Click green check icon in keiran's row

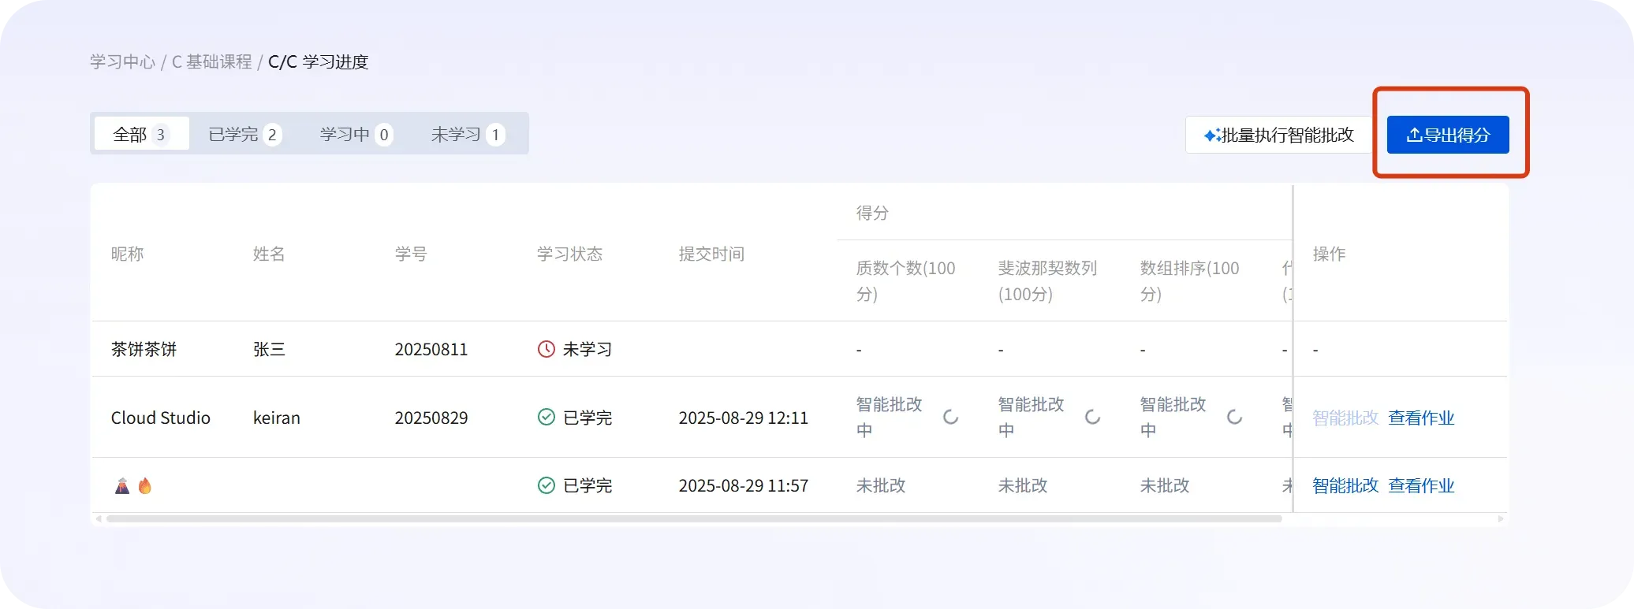[546, 417]
